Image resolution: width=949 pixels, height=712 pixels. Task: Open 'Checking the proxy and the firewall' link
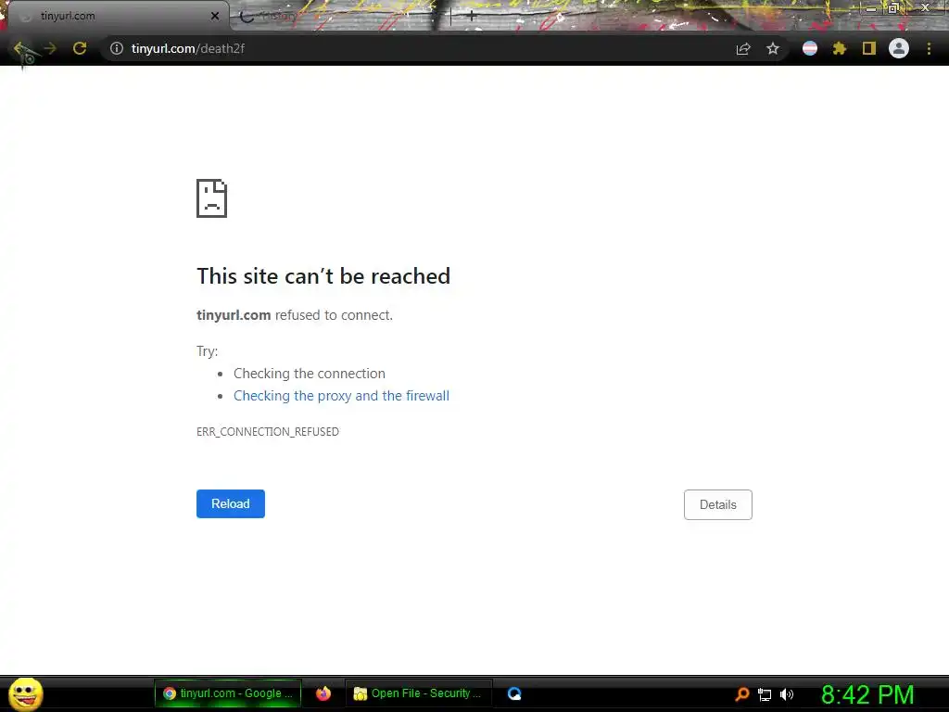pyautogui.click(x=341, y=396)
